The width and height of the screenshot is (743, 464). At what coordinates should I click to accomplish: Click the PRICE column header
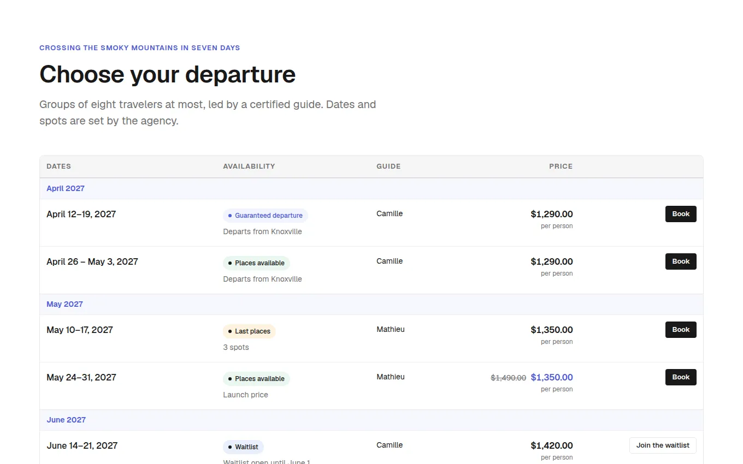(x=561, y=166)
